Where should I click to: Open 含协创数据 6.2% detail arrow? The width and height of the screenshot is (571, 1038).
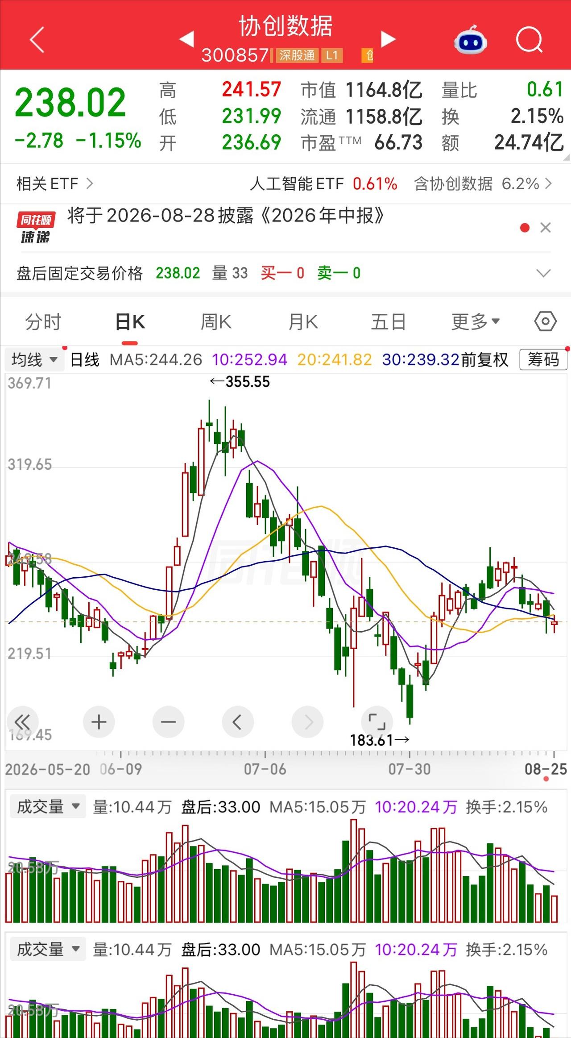(x=549, y=183)
